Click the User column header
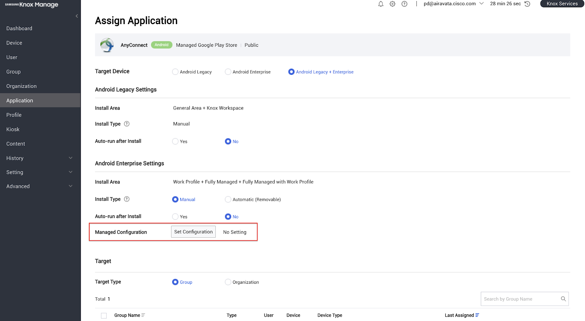 click(x=269, y=315)
